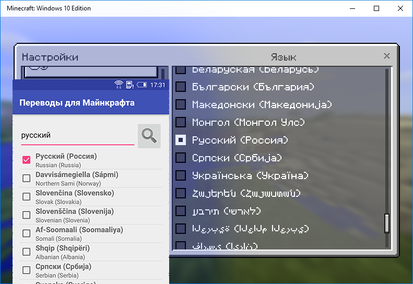The height and width of the screenshot is (284, 413).
Task: Select the Af-Soomaali (Soomaaliya) checkbox
Action: 26,233
